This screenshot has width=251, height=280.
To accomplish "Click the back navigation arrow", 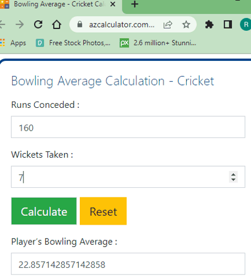I will click(2, 25).
